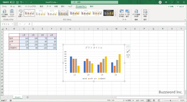
Task: Click the chart elements plus button
Action: point(128,46)
